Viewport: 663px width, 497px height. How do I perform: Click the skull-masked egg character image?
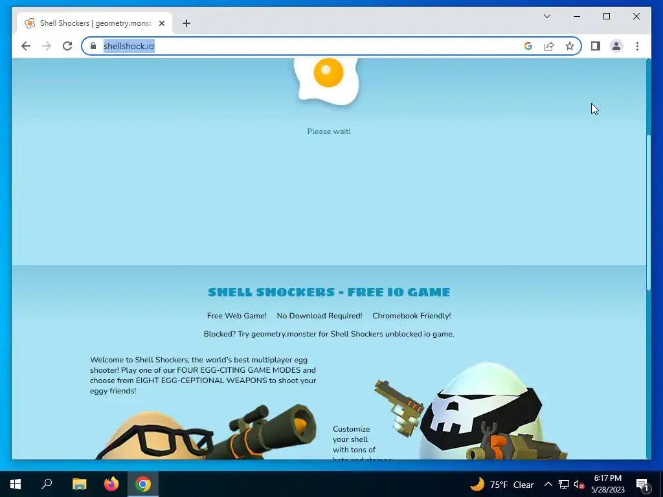coord(471,411)
